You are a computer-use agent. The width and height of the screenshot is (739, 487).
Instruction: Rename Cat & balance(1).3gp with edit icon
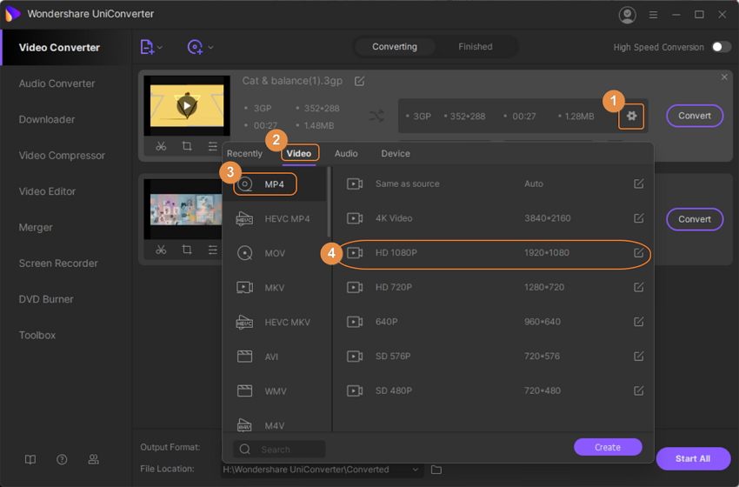tap(359, 81)
